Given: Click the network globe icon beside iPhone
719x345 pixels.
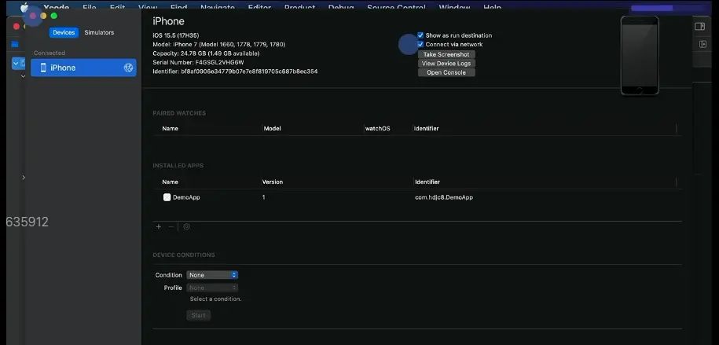Looking at the screenshot, I should point(128,68).
